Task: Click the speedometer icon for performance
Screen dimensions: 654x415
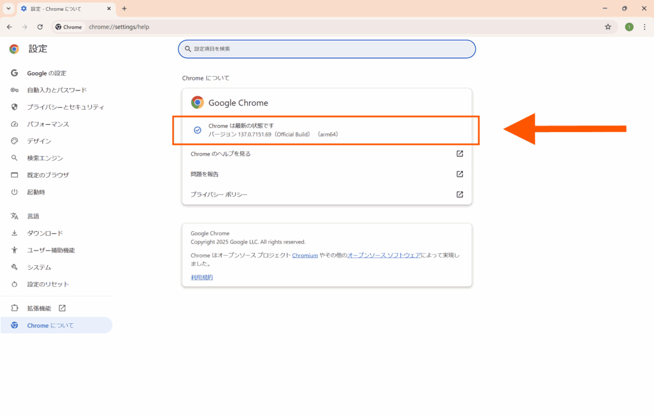Action: tap(14, 124)
